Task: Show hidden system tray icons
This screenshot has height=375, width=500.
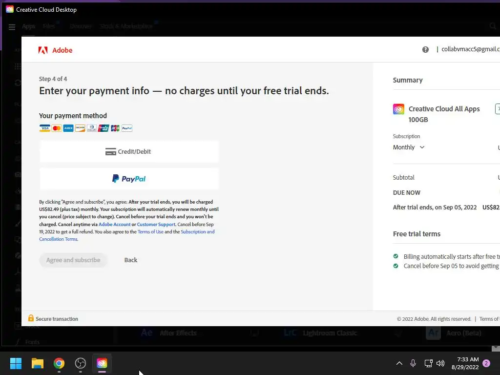Action: [x=399, y=363]
